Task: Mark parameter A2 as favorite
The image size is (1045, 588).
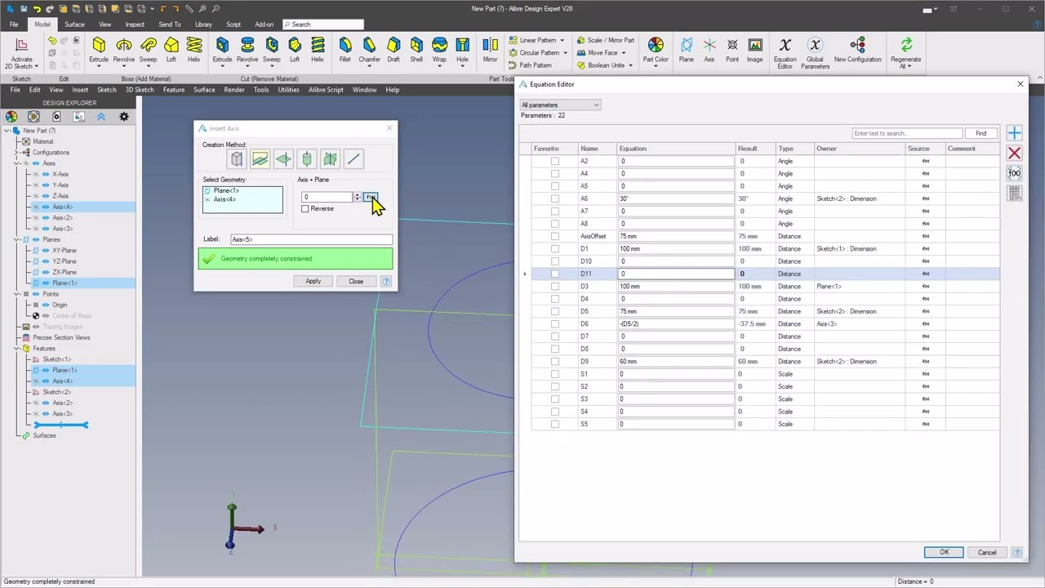Action: pyautogui.click(x=555, y=161)
